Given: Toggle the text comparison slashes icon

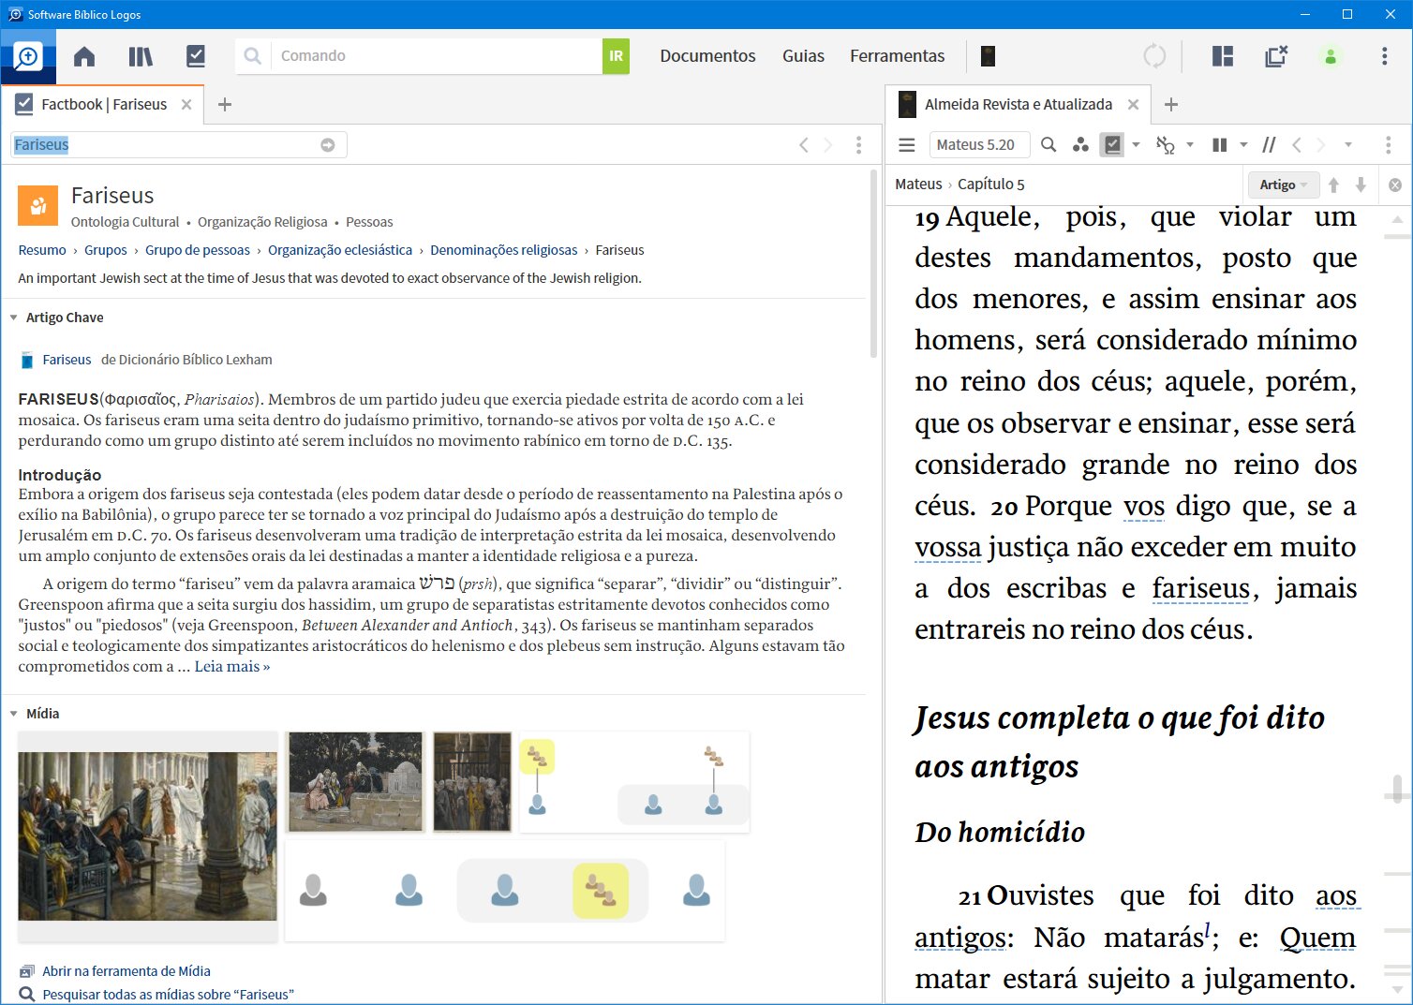Looking at the screenshot, I should tap(1269, 145).
